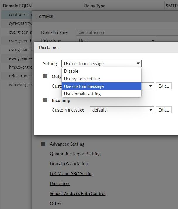Open Quarantine Report Setting link

click(x=75, y=154)
